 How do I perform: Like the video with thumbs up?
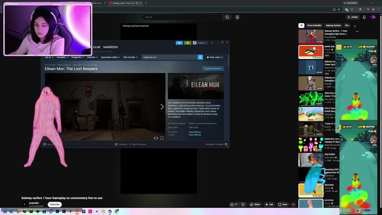(234, 205)
